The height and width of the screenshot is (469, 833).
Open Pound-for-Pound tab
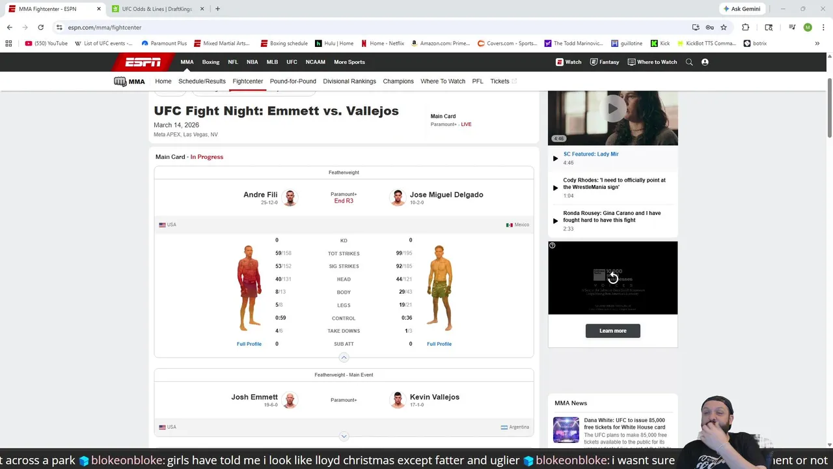coord(293,81)
